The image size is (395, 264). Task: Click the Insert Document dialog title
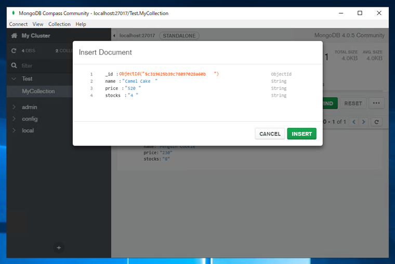106,52
